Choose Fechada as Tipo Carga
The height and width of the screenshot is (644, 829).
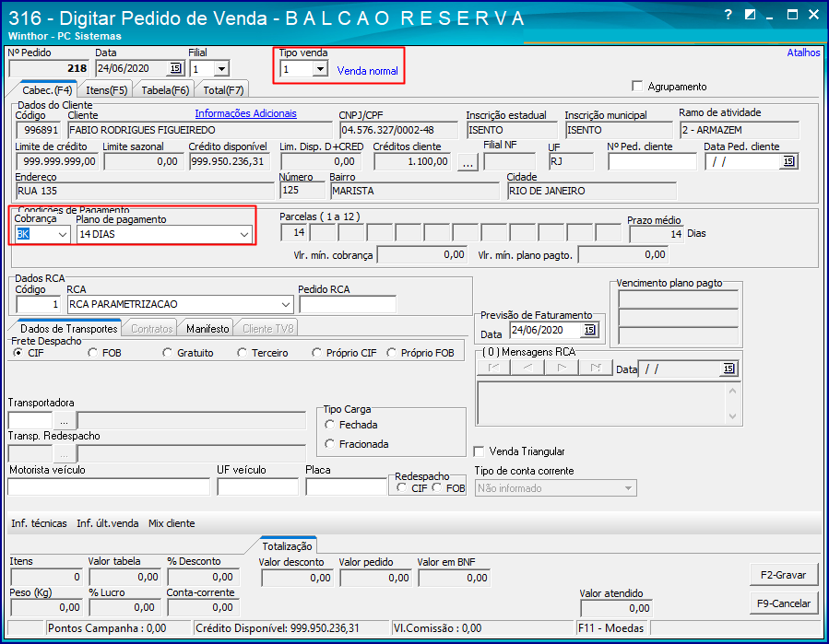330,425
